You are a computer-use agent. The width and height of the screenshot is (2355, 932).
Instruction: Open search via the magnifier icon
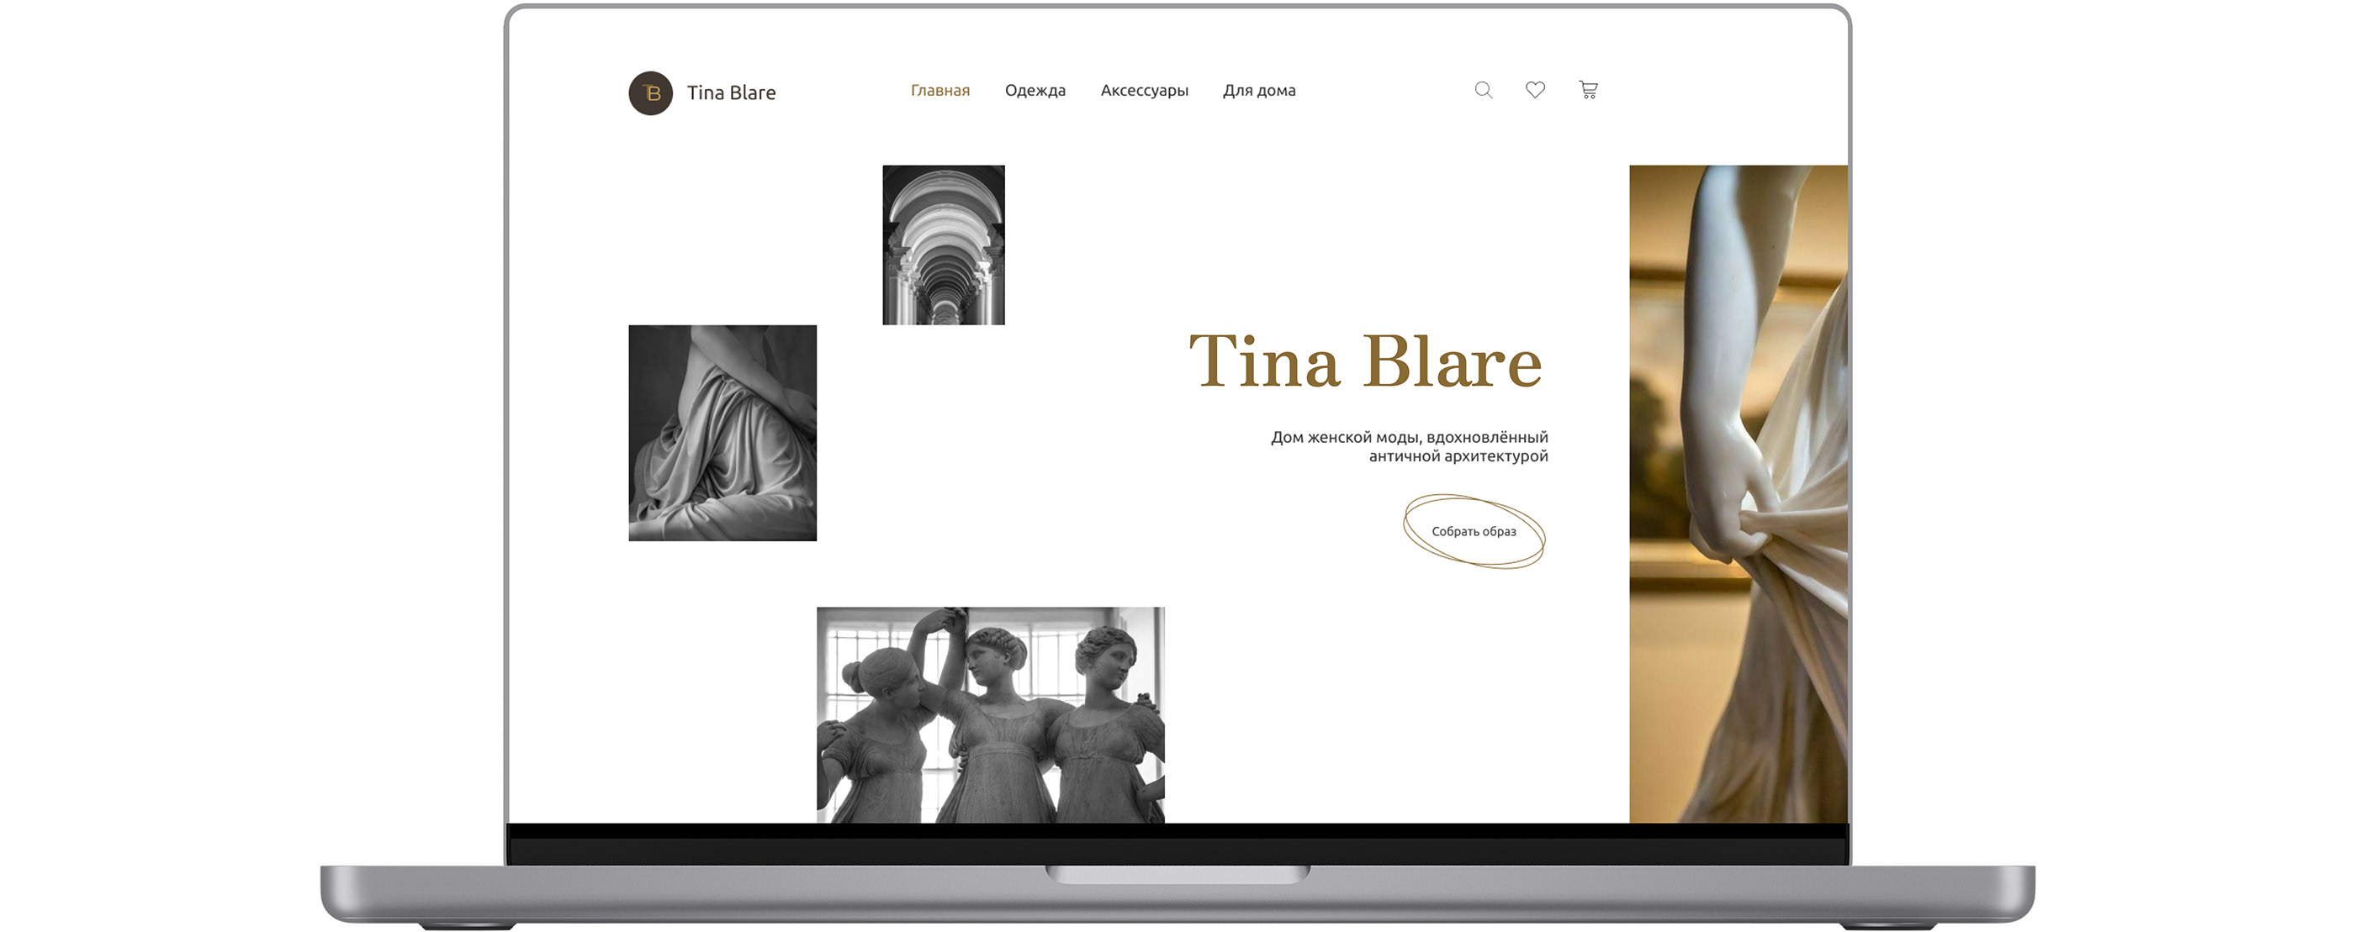pos(1483,90)
